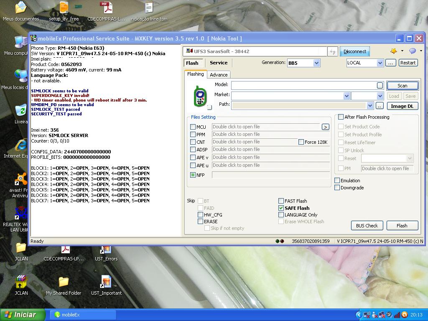Enable the FAST Flash checkbox
428x321 pixels.
[281, 201]
